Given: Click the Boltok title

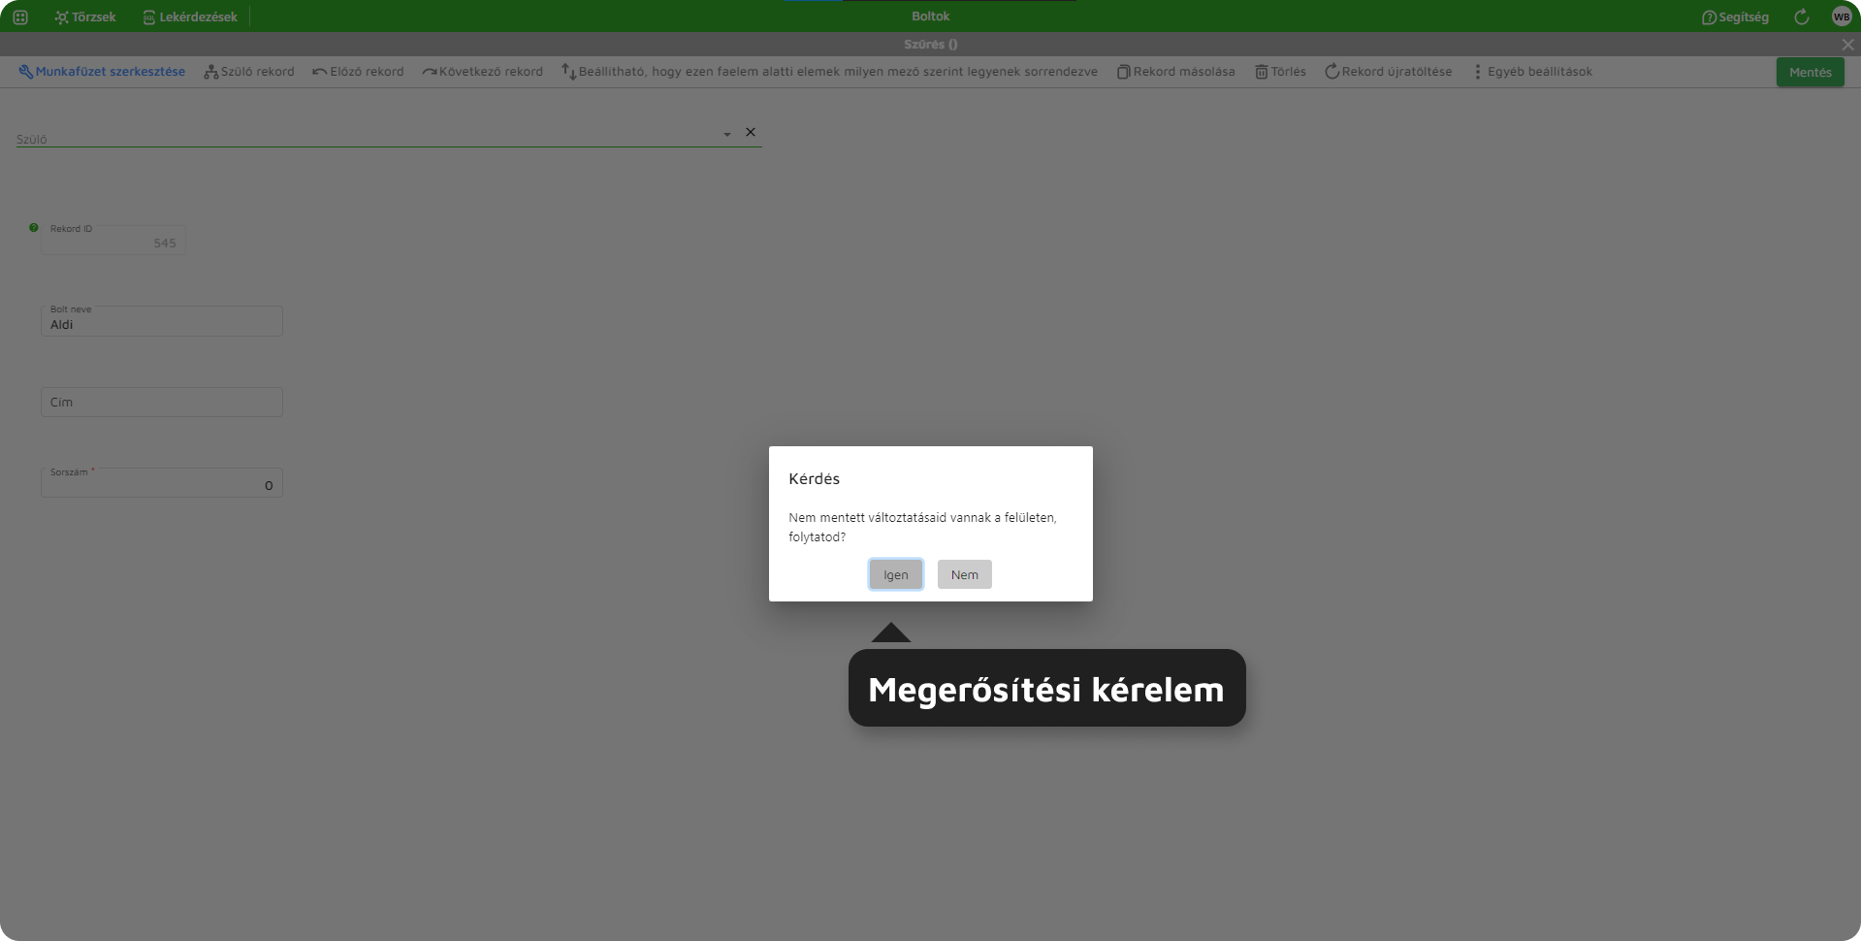Looking at the screenshot, I should tap(930, 16).
